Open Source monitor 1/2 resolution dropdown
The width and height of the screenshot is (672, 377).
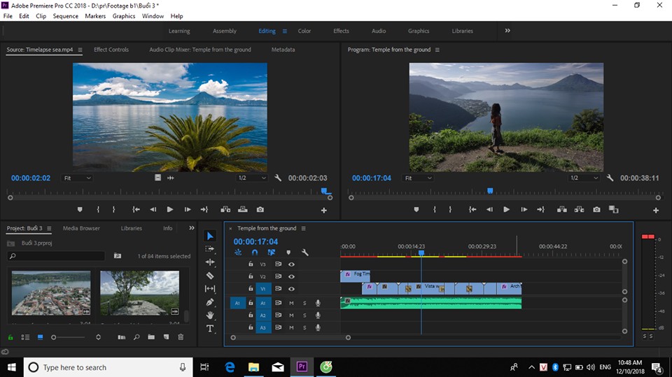[252, 178]
